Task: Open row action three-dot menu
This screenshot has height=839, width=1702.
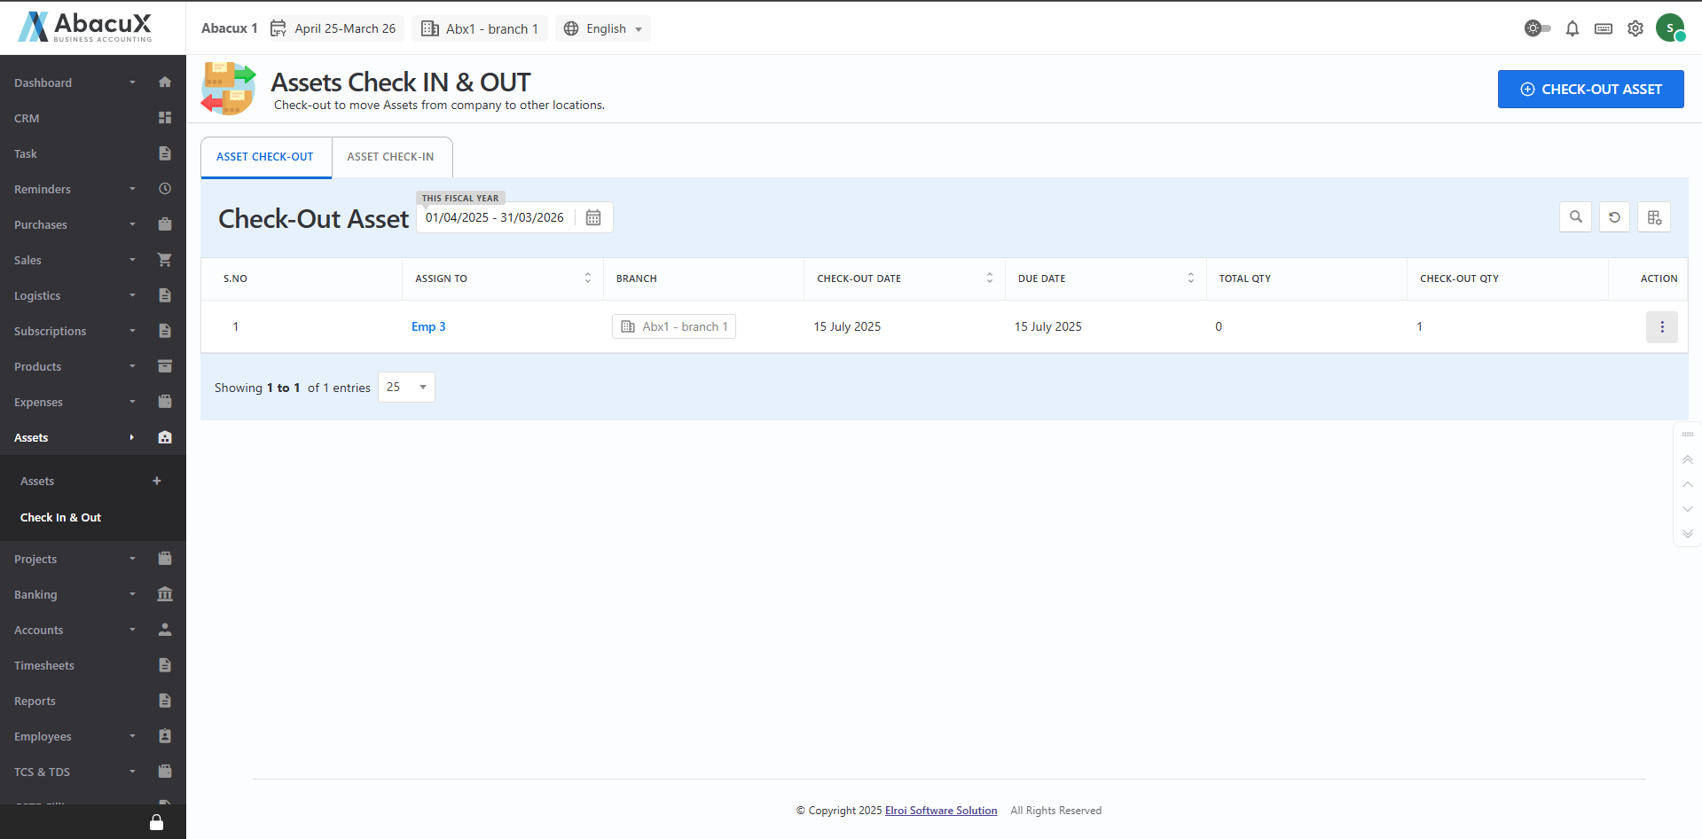Action: 1661,327
